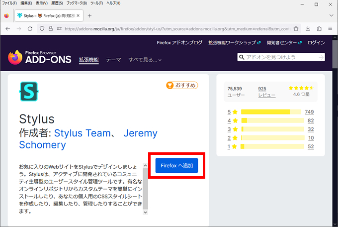Click description scrollbar down arrow

[145, 212]
